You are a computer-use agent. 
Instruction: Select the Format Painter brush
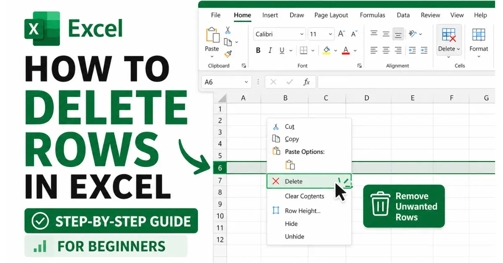[228, 54]
